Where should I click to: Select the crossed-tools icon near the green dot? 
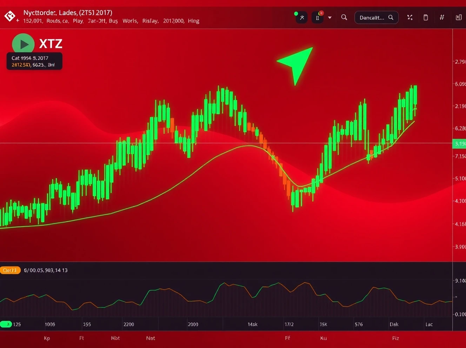[x=302, y=18]
